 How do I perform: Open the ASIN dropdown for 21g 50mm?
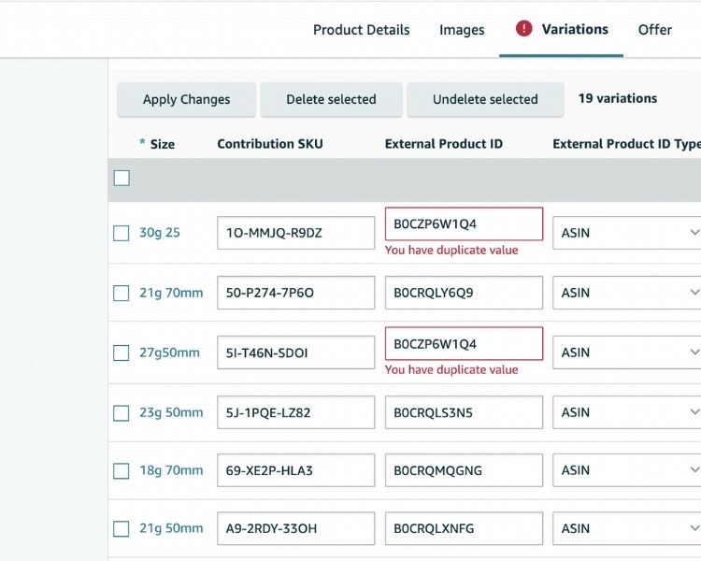coord(627,528)
